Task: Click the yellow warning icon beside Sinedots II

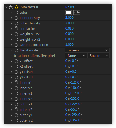Action: 16,7
